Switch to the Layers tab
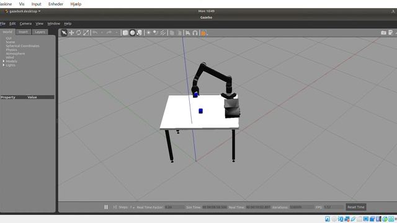This screenshot has height=223, width=397. 40,32
